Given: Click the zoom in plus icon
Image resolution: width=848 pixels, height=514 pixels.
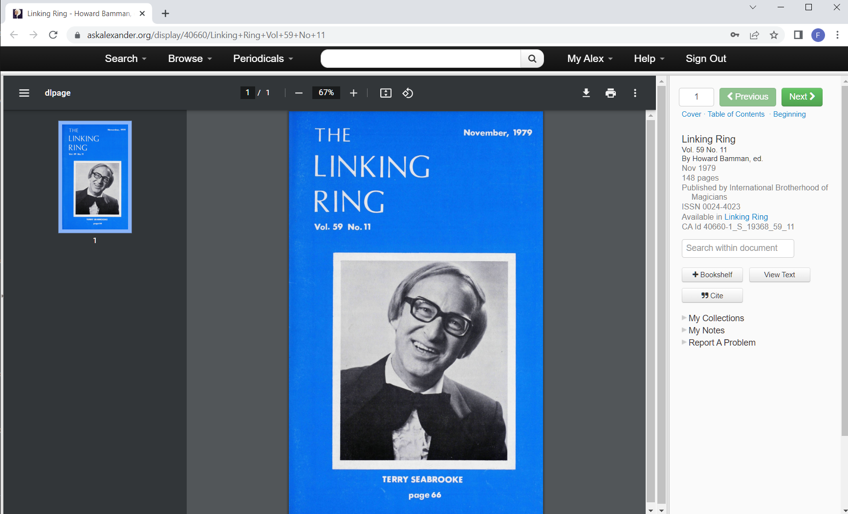Looking at the screenshot, I should coord(353,93).
